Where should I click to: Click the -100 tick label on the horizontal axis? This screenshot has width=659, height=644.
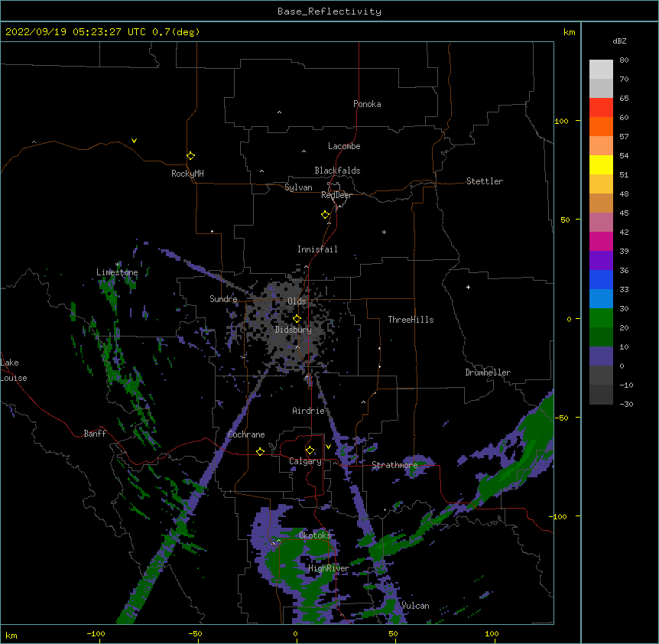click(96, 633)
